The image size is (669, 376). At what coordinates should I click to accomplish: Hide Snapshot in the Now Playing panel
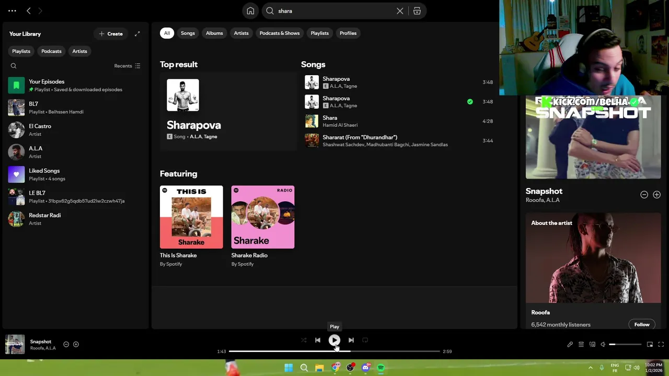pos(644,195)
